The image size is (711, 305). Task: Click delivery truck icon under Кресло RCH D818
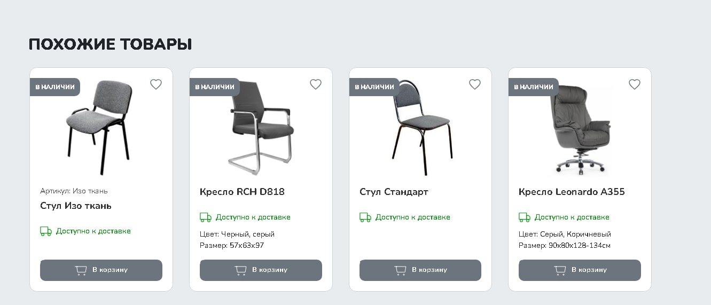(206, 217)
